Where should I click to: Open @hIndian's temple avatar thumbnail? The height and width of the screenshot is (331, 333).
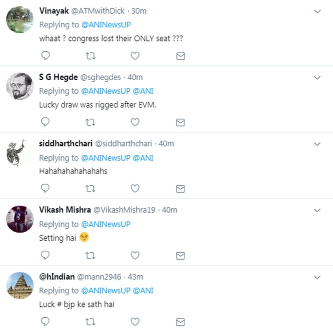tap(20, 285)
